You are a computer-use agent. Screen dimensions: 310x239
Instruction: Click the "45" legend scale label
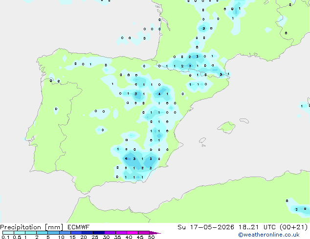coord(140,237)
